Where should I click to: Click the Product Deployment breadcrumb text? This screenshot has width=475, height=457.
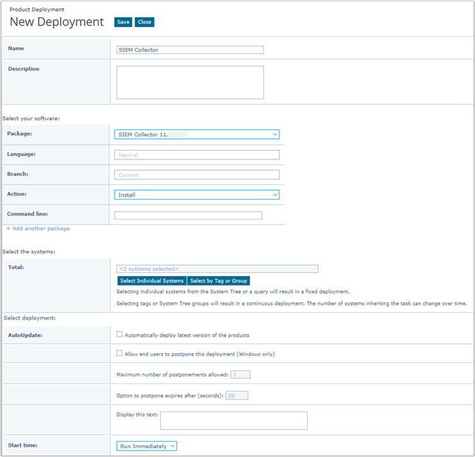[37, 10]
